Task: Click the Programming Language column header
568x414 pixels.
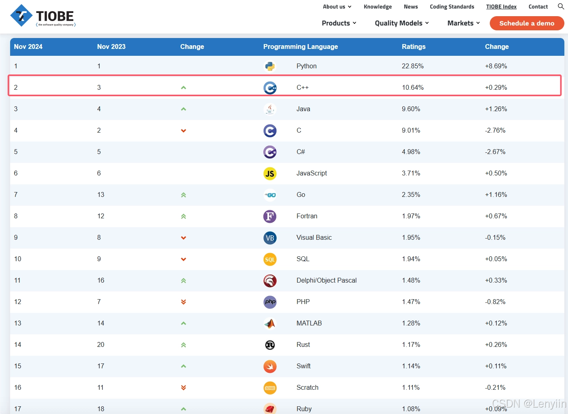Action: click(x=301, y=46)
